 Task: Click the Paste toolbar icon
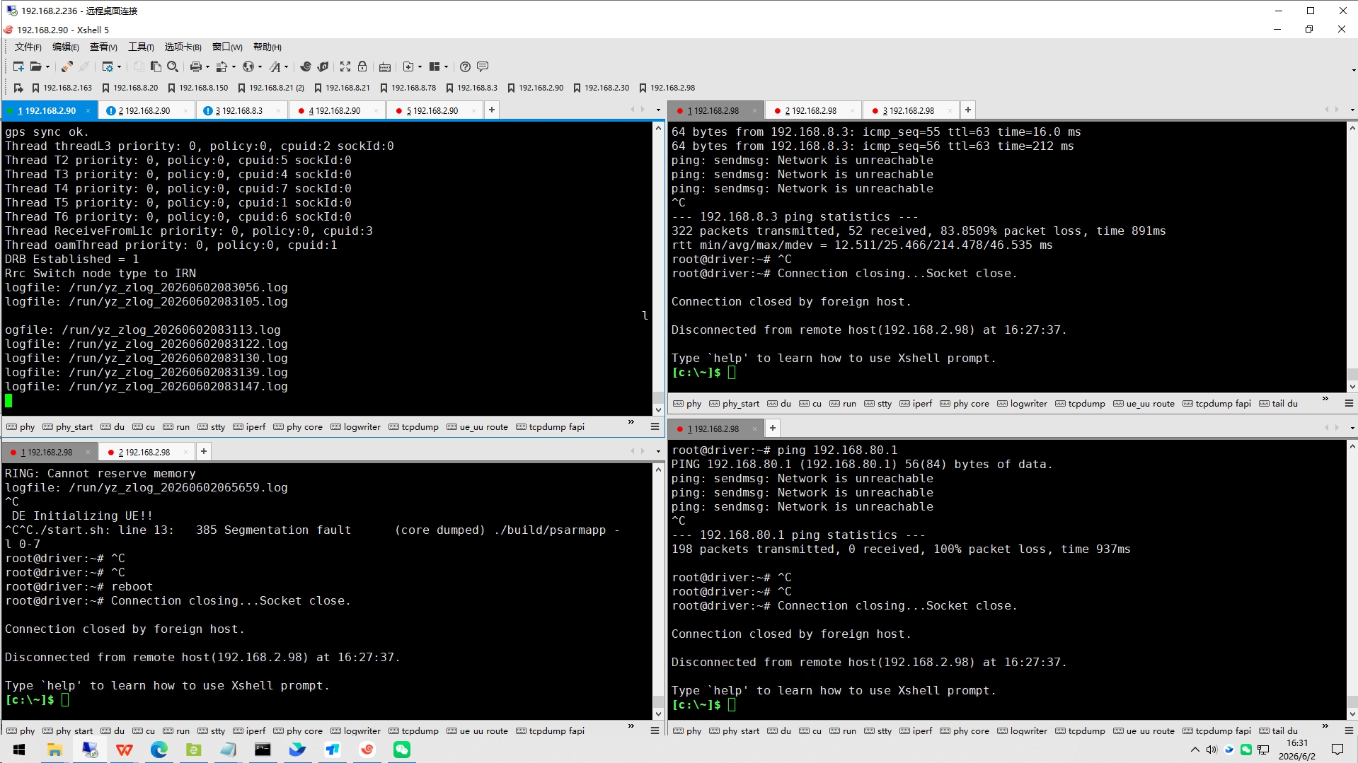tap(156, 66)
